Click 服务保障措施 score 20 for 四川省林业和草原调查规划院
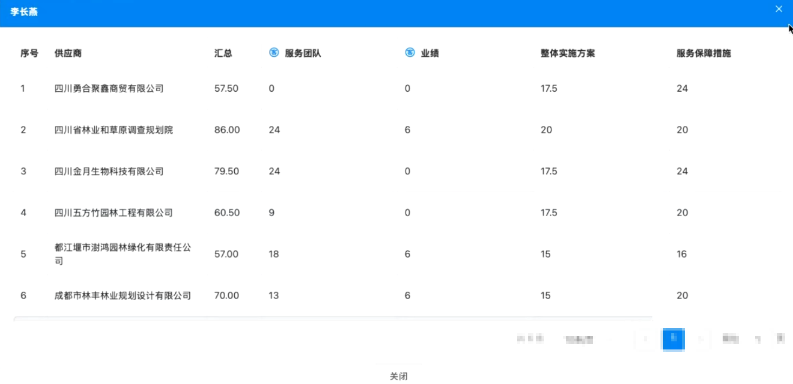The image size is (793, 384). coord(682,130)
